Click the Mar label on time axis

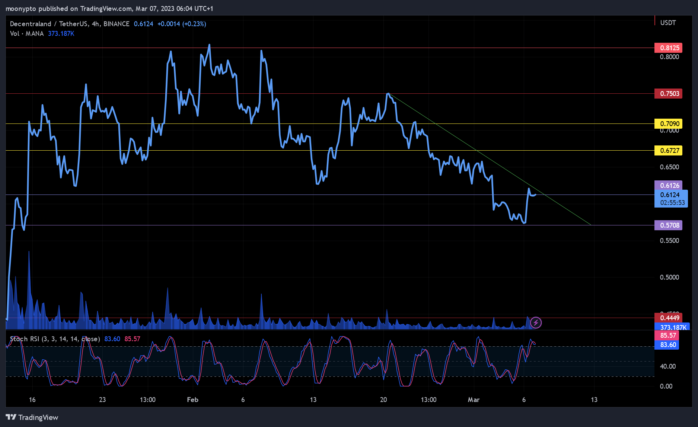click(x=474, y=399)
